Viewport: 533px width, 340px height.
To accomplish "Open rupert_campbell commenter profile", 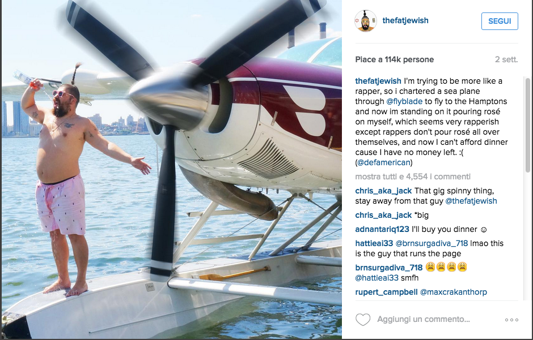I will 386,292.
